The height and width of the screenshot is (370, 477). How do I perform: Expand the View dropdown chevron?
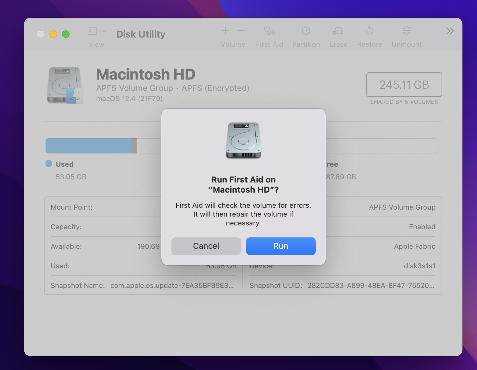(x=104, y=31)
